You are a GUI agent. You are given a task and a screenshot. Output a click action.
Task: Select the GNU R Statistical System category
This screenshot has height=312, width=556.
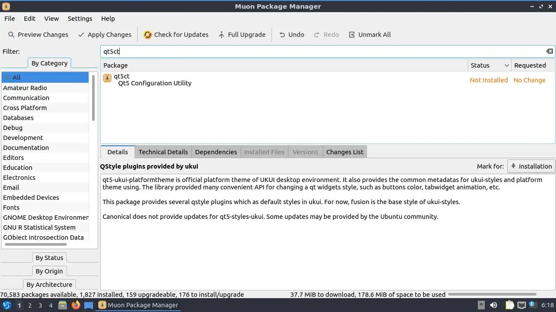(45, 227)
